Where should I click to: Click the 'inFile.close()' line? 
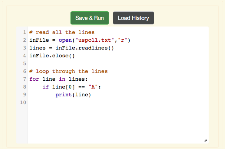pyautogui.click(x=52, y=56)
